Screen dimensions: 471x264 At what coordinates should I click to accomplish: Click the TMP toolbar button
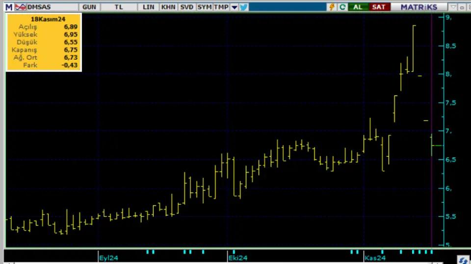pos(221,7)
